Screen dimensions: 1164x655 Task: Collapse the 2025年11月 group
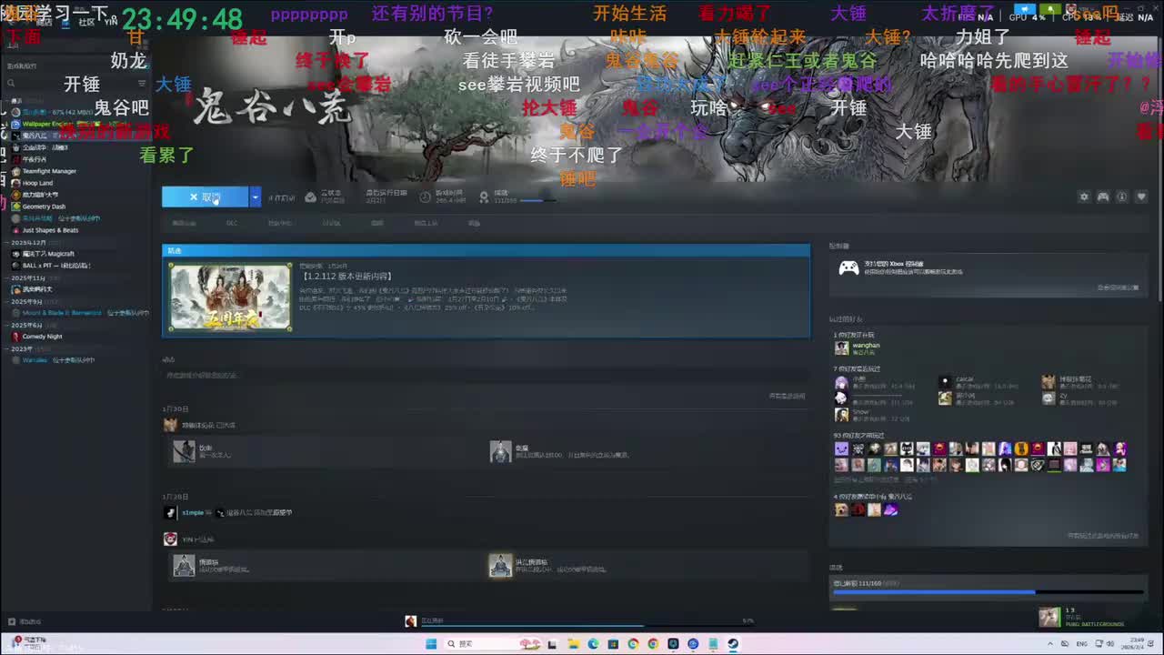click(x=6, y=277)
